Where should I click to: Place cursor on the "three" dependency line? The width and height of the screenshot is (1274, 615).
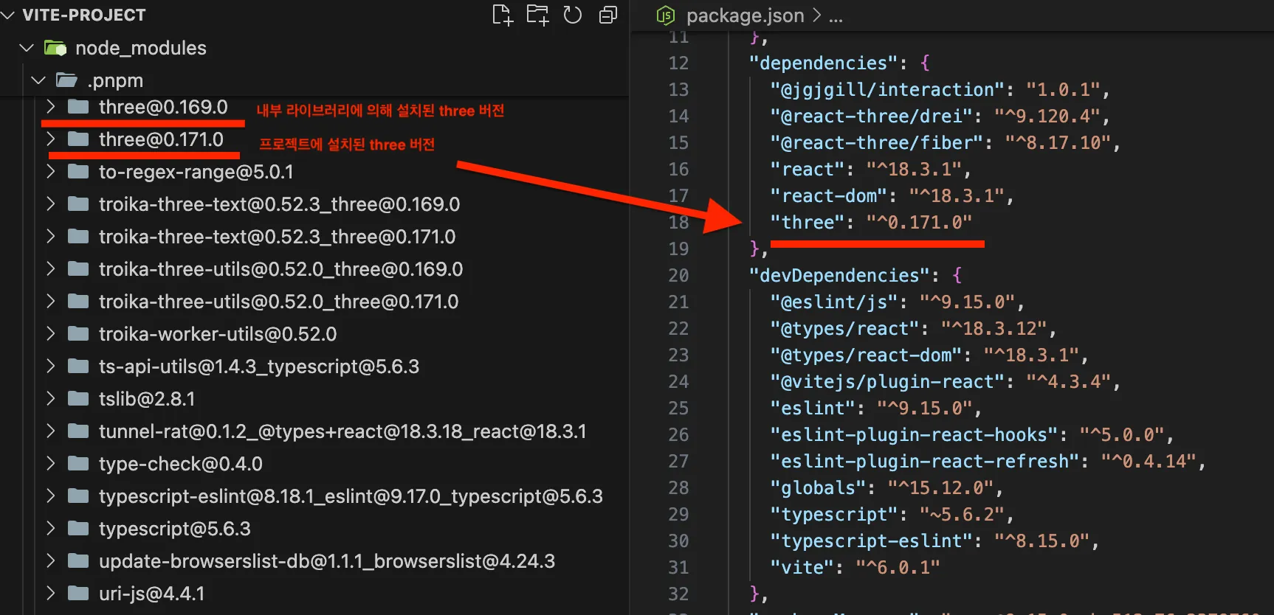[x=871, y=223]
